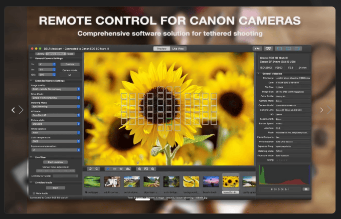Image resolution: width=341 pixels, height=219 pixels.
Task: Adjust the Manual focus adjustment control
Action: [x=56, y=171]
